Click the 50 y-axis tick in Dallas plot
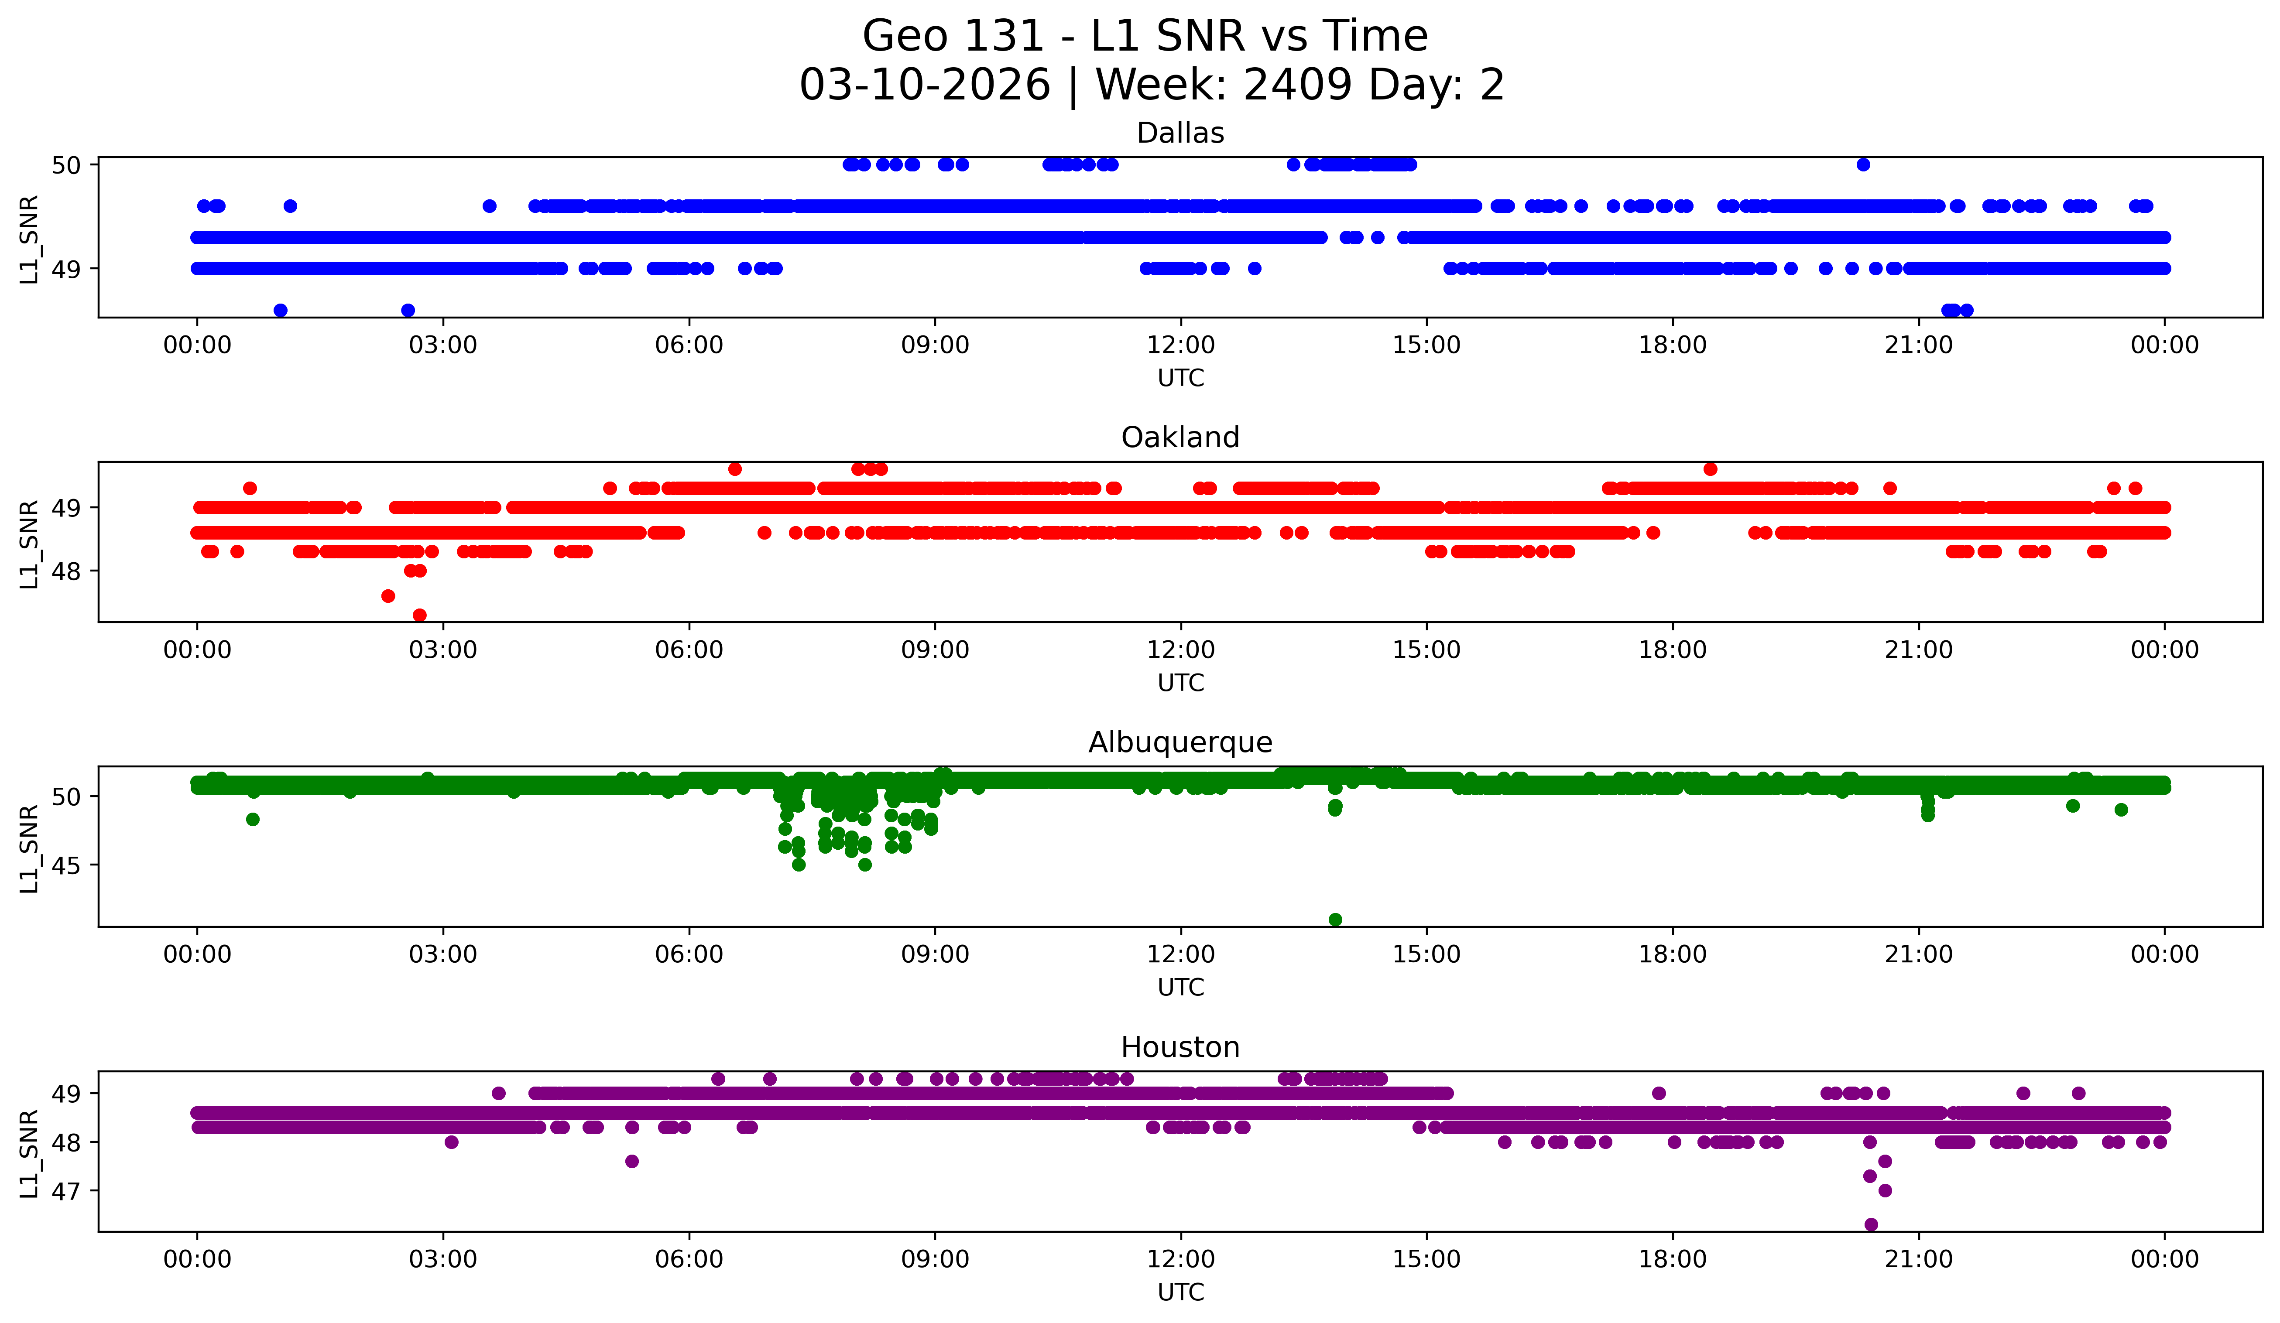Image resolution: width=2280 pixels, height=1323 pixels. (66, 165)
